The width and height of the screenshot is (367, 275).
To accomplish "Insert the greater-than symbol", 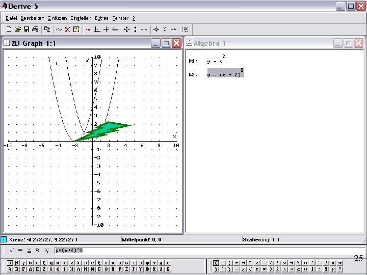I will (x=271, y=269).
